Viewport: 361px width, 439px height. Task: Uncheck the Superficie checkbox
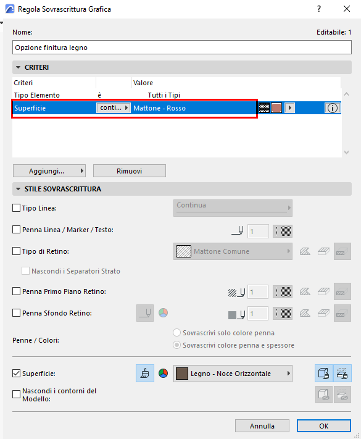click(16, 373)
